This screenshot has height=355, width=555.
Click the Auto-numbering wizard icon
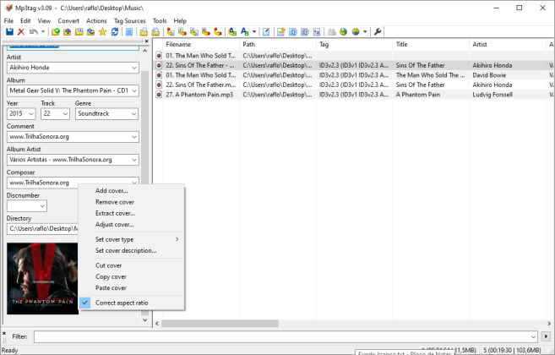(x=317, y=32)
